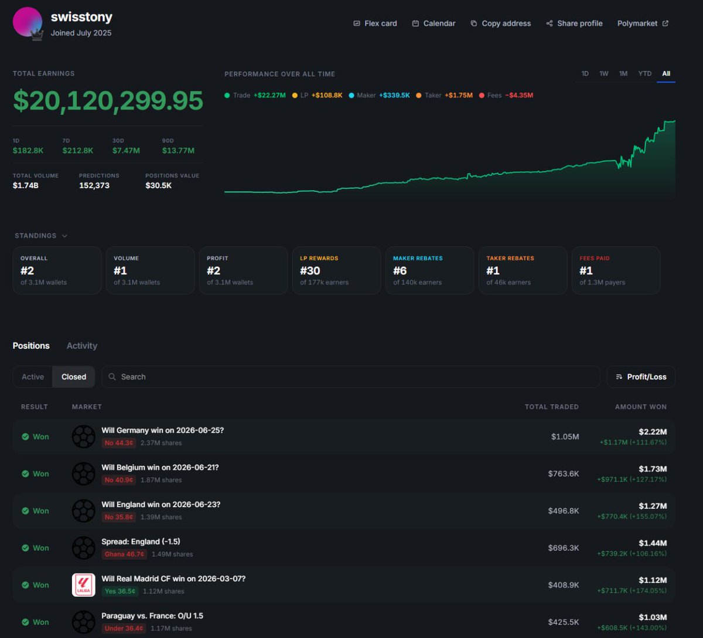
Task: Select the Positions tab
Action: coord(31,346)
